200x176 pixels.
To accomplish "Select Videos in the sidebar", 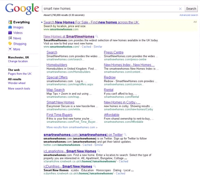I will [x=18, y=33].
